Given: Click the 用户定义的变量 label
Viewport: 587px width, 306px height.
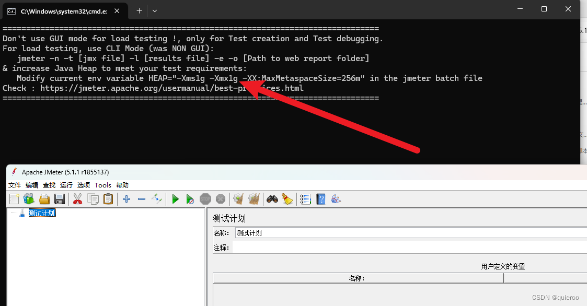Looking at the screenshot, I should tap(503, 266).
